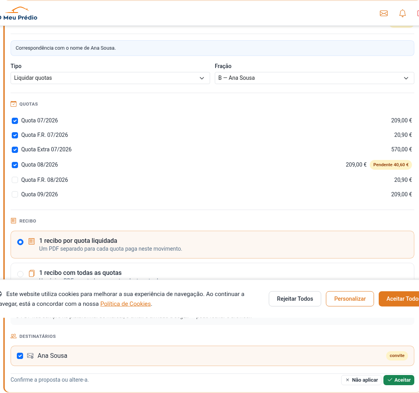This screenshot has height=393, width=419.
Task: Select the '1 recibo por quota liquidada' radio
Action: pyautogui.click(x=20, y=242)
